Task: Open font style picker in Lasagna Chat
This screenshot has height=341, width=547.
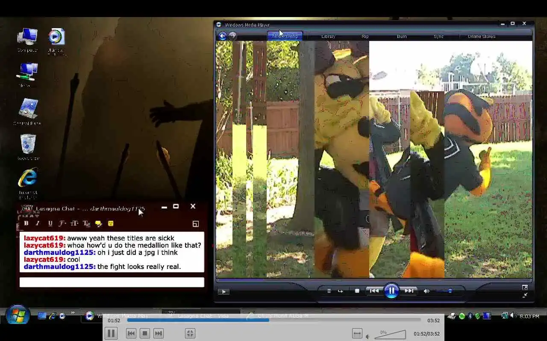Action: (x=62, y=223)
